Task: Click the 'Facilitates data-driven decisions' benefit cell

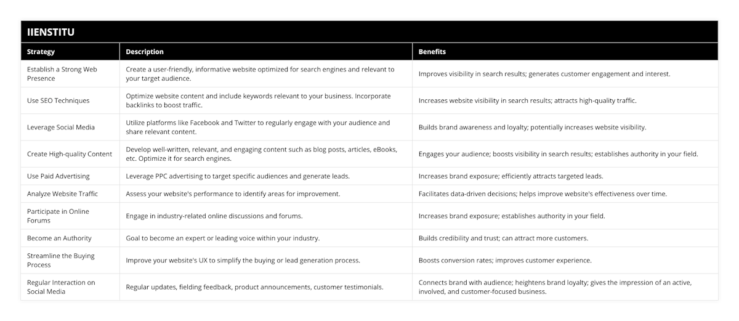Action: click(543, 193)
